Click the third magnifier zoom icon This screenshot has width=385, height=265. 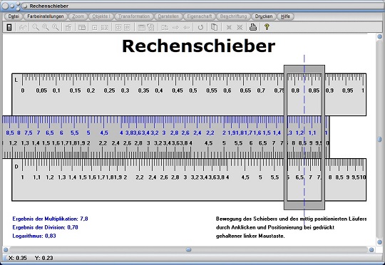[56, 27]
